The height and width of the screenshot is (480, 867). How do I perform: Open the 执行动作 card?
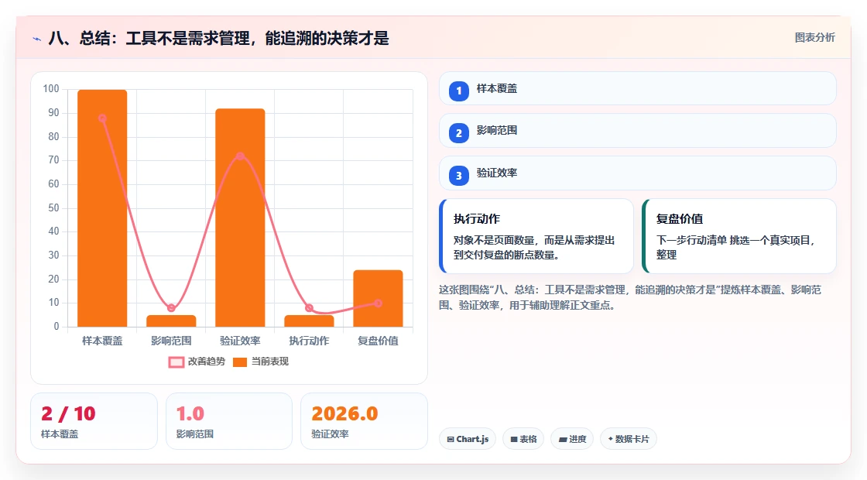[x=536, y=236]
